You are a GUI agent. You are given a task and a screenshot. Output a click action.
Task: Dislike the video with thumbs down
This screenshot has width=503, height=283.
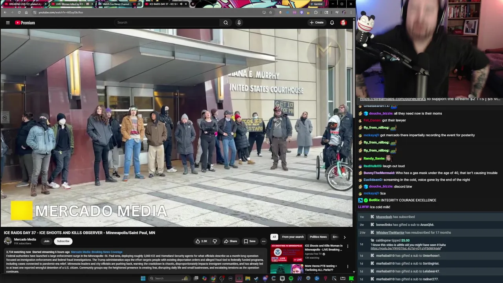(215, 241)
